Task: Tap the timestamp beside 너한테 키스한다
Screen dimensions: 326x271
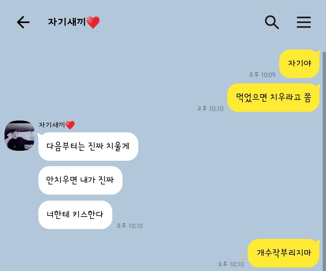Action: pos(129,226)
